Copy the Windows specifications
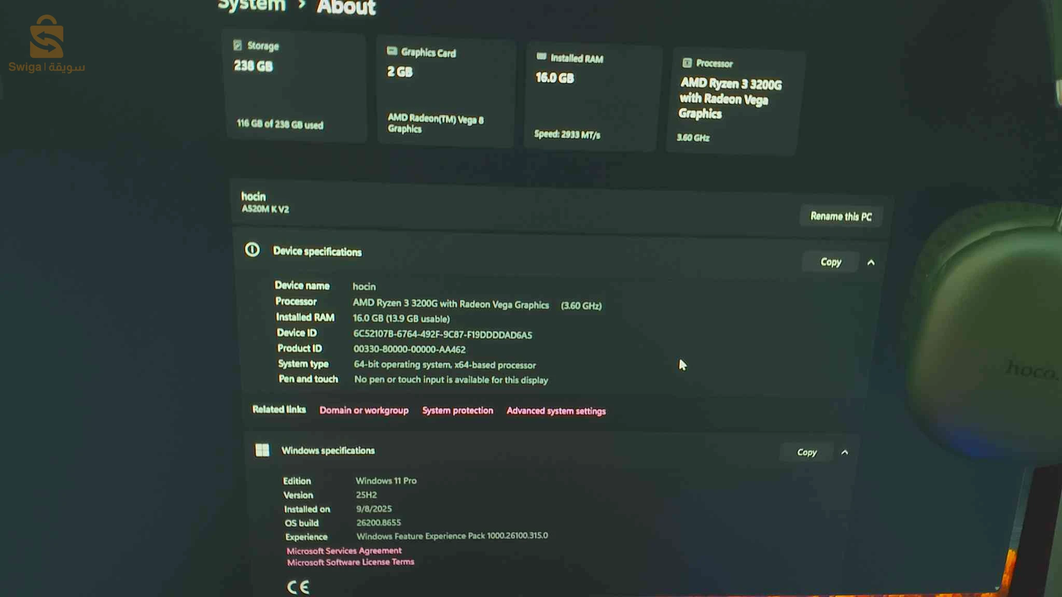The width and height of the screenshot is (1062, 597). click(807, 452)
